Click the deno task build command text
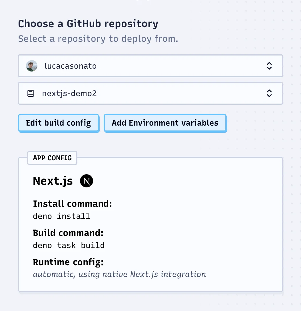301x311 pixels. [69, 245]
